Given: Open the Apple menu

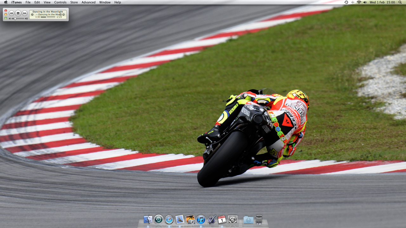Looking at the screenshot, I should 5,2.
